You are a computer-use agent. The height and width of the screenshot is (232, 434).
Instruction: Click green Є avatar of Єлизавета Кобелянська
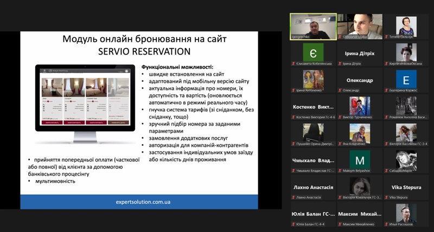313,52
